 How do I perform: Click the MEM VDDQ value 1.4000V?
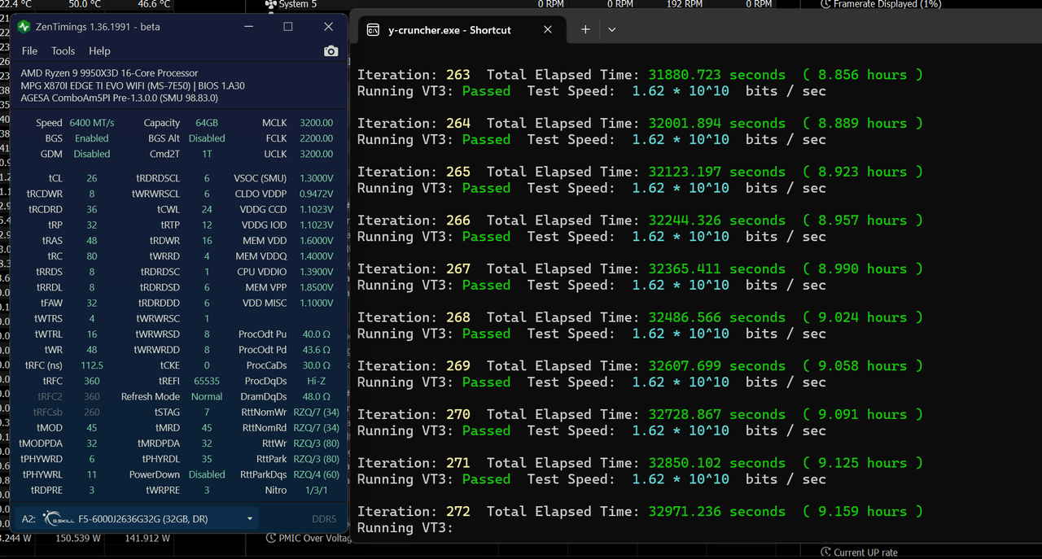316,256
